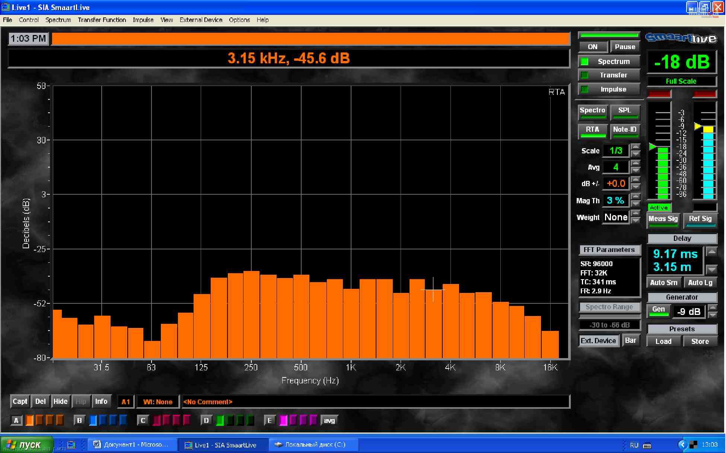726x453 pixels.
Task: Increase the Mag Th value
Action: pos(636,196)
